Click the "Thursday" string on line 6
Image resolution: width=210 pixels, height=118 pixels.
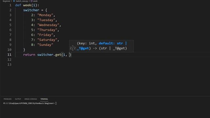click(x=47, y=30)
